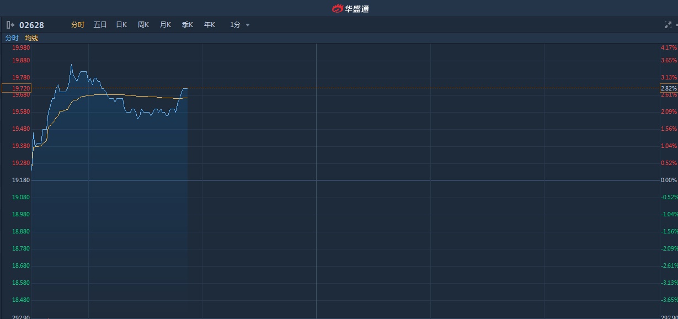Switch to the 分时 tab
Screen dimensions: 678x319
click(78, 25)
